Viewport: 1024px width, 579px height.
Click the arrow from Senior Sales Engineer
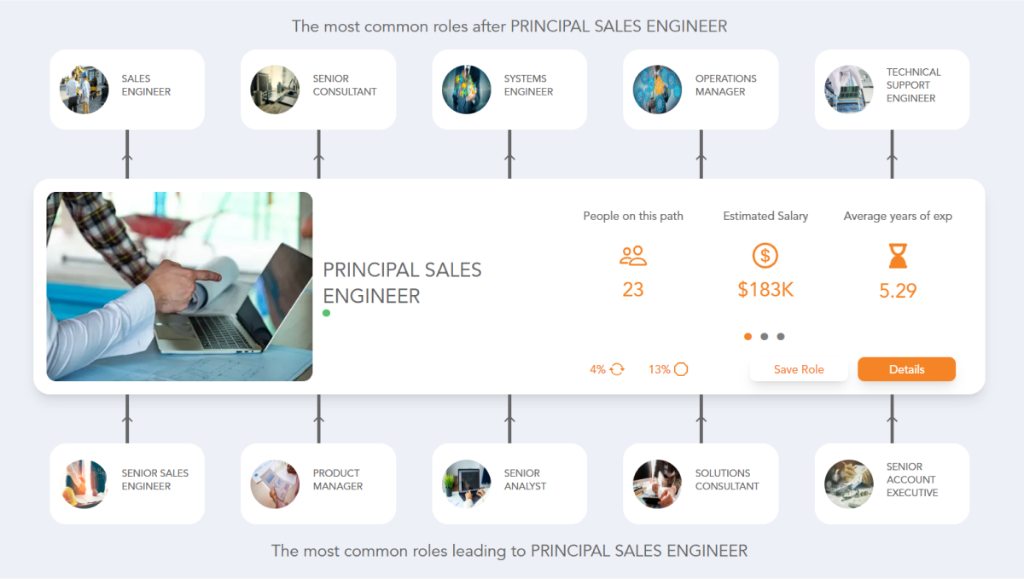click(x=127, y=418)
